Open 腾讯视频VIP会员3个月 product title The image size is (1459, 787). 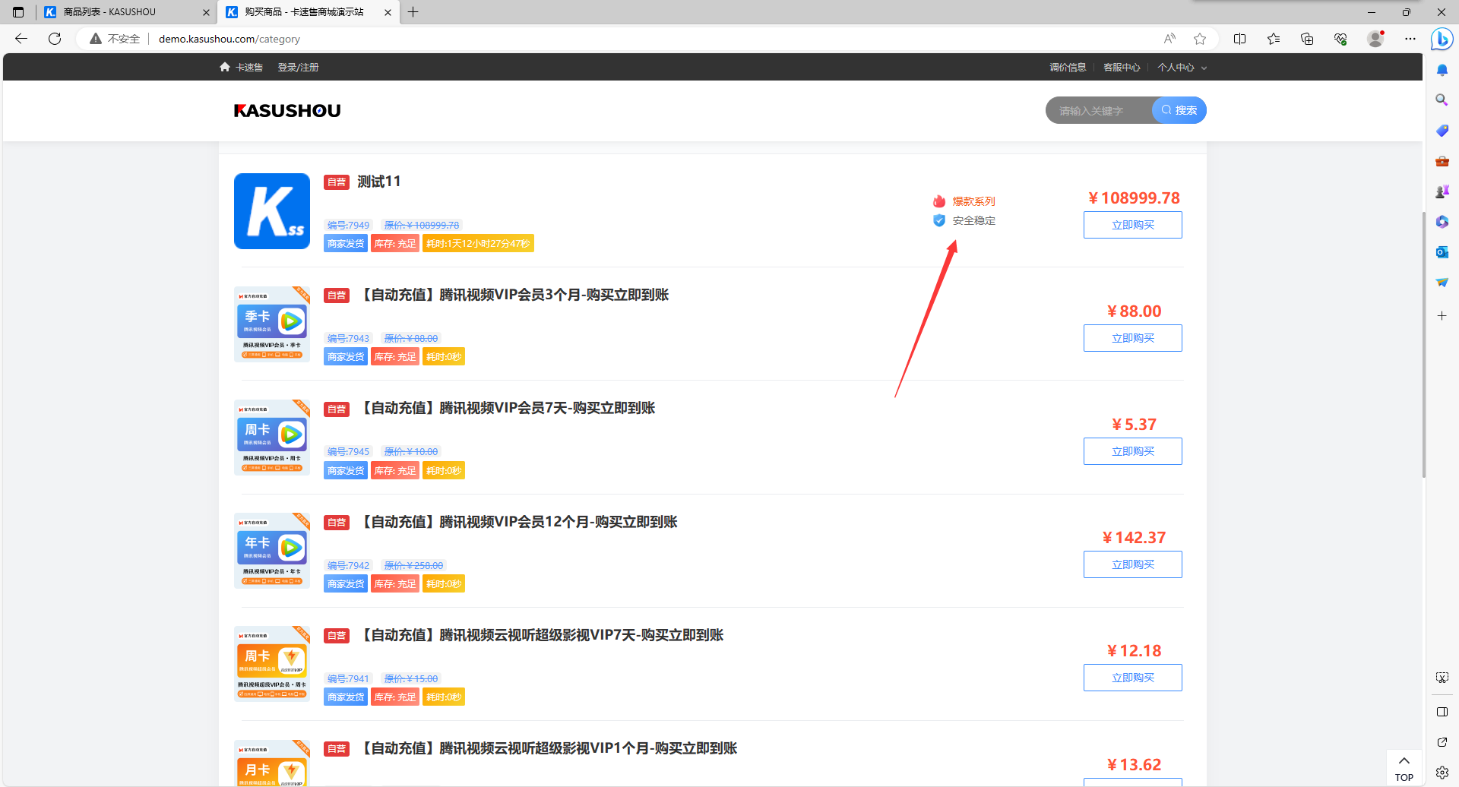pyautogui.click(x=513, y=295)
